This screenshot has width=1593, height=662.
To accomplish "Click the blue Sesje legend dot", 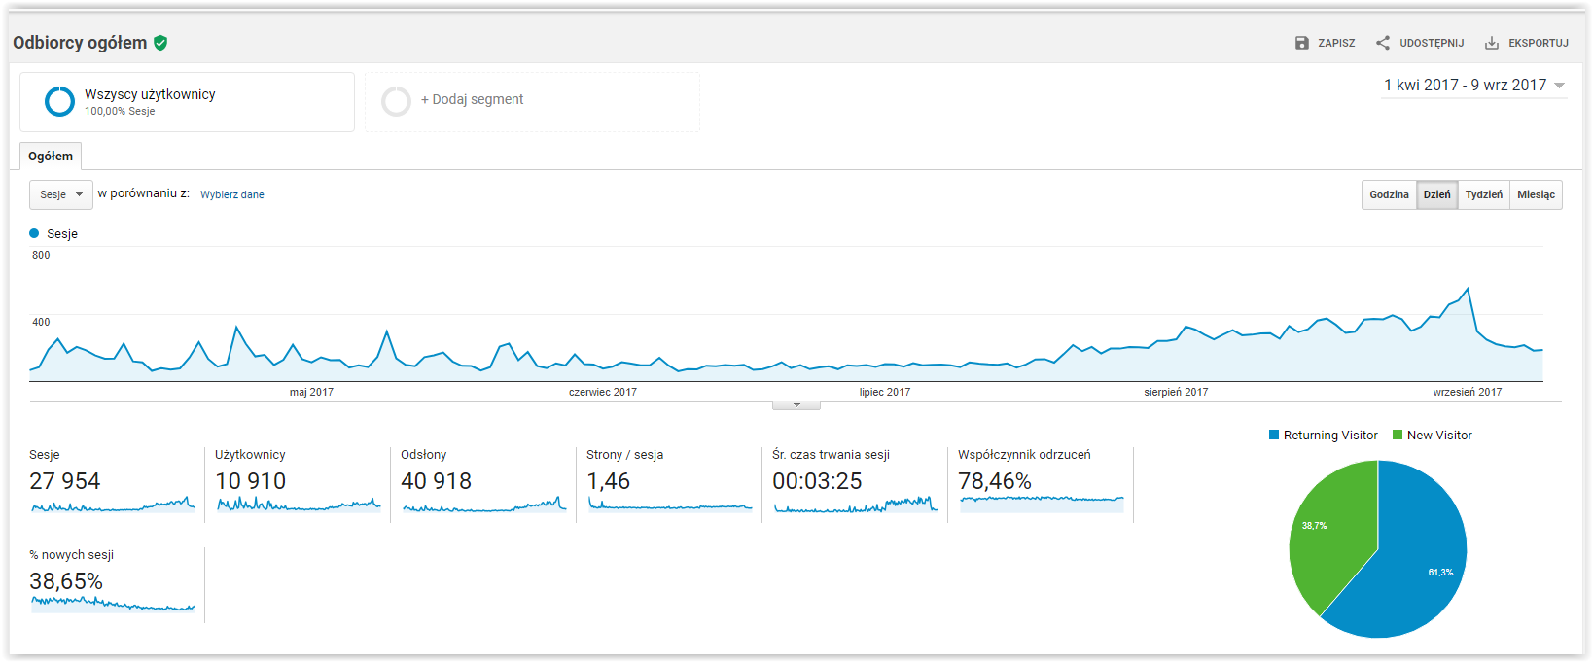I will click(35, 233).
